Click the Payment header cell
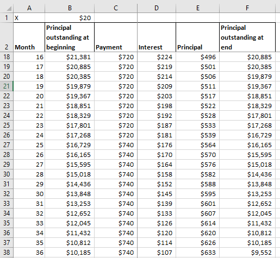The width and height of the screenshot is (280, 258). pos(116,37)
